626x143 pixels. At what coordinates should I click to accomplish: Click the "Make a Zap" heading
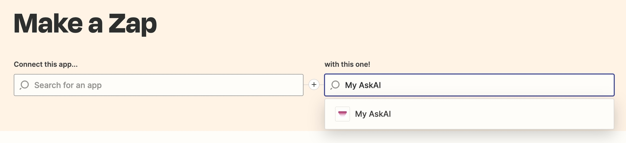(85, 24)
